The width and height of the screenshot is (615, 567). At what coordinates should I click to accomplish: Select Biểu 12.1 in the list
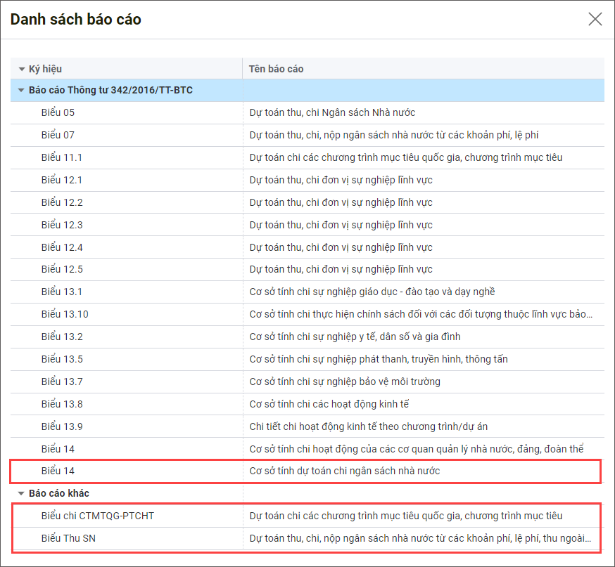(62, 180)
